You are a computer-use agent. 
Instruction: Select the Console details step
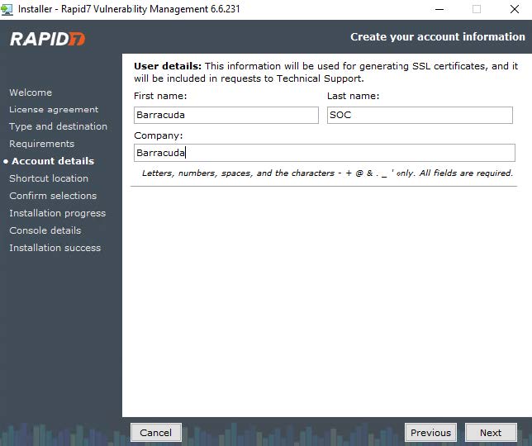(x=45, y=230)
